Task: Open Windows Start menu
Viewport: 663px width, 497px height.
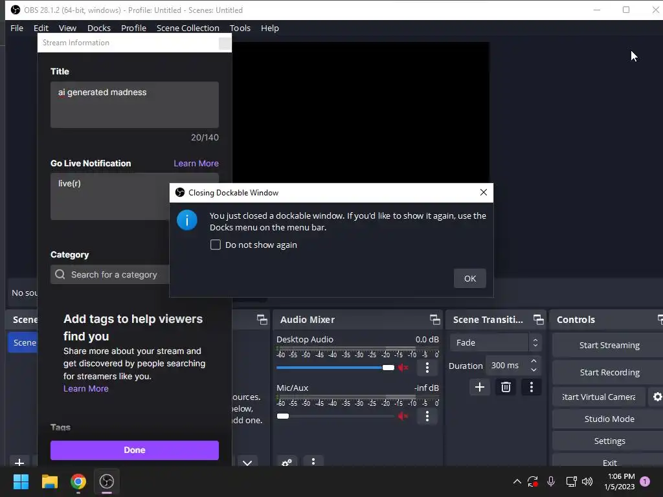Action: pos(21,481)
